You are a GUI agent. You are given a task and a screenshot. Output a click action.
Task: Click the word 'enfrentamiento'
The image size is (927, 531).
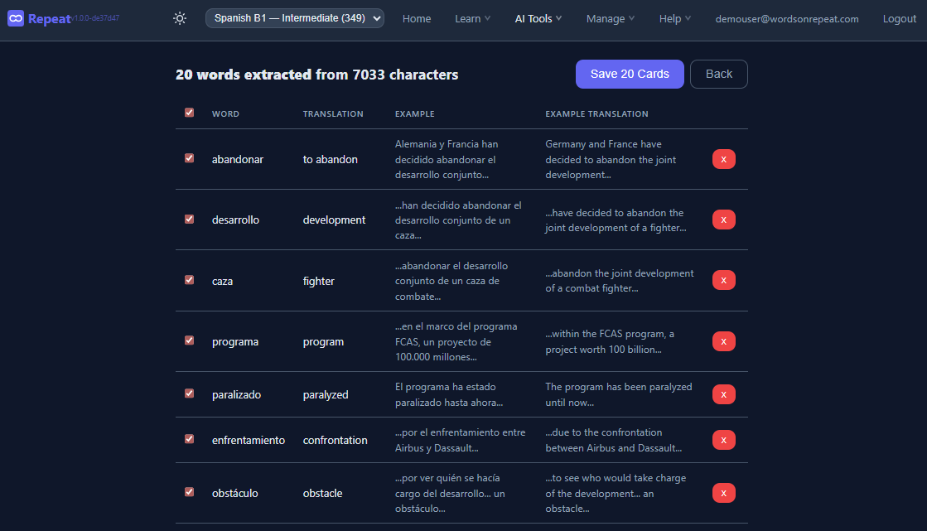coord(249,440)
